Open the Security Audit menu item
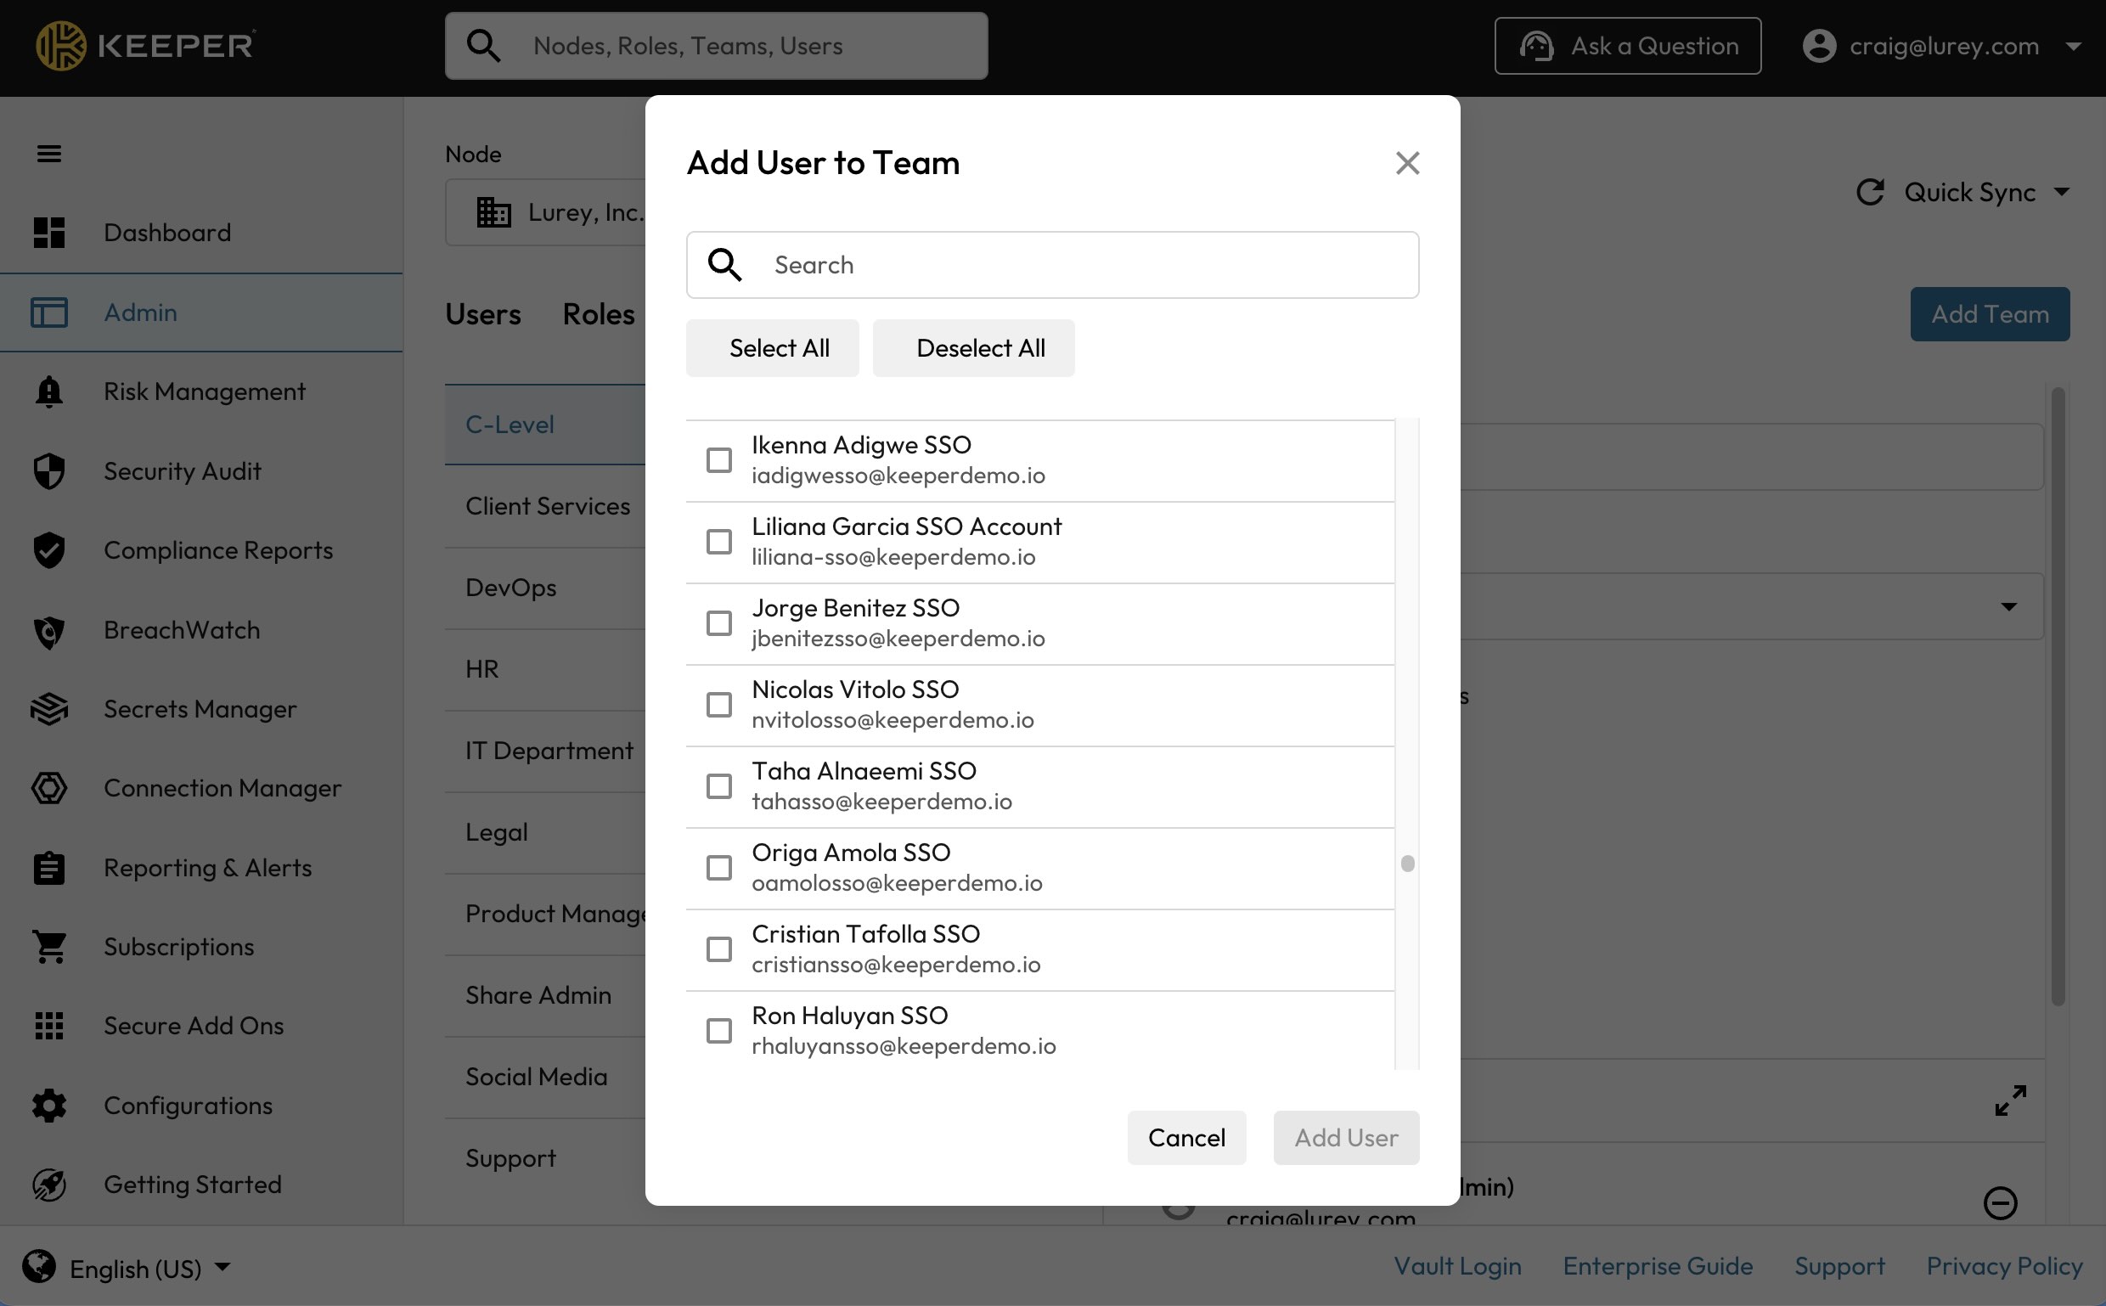This screenshot has height=1306, width=2106. point(183,471)
